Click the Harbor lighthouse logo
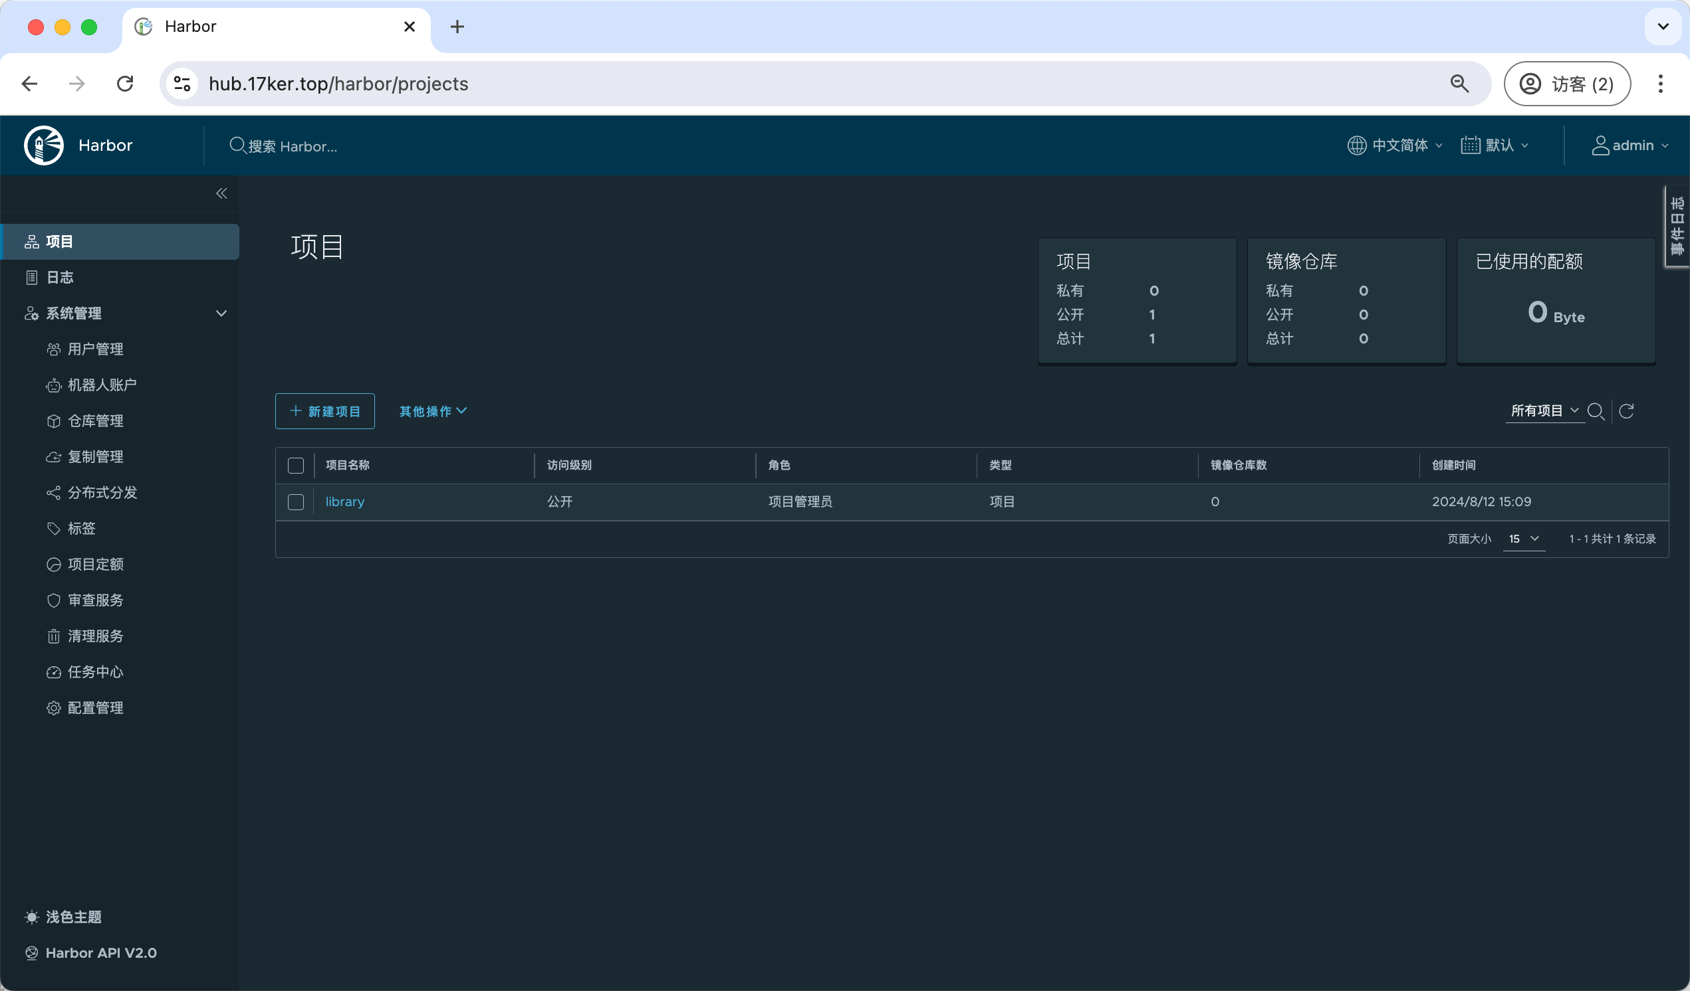 point(44,145)
